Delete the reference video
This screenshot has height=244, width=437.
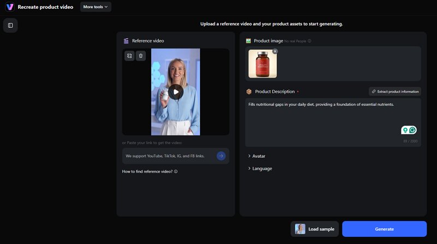tap(141, 56)
